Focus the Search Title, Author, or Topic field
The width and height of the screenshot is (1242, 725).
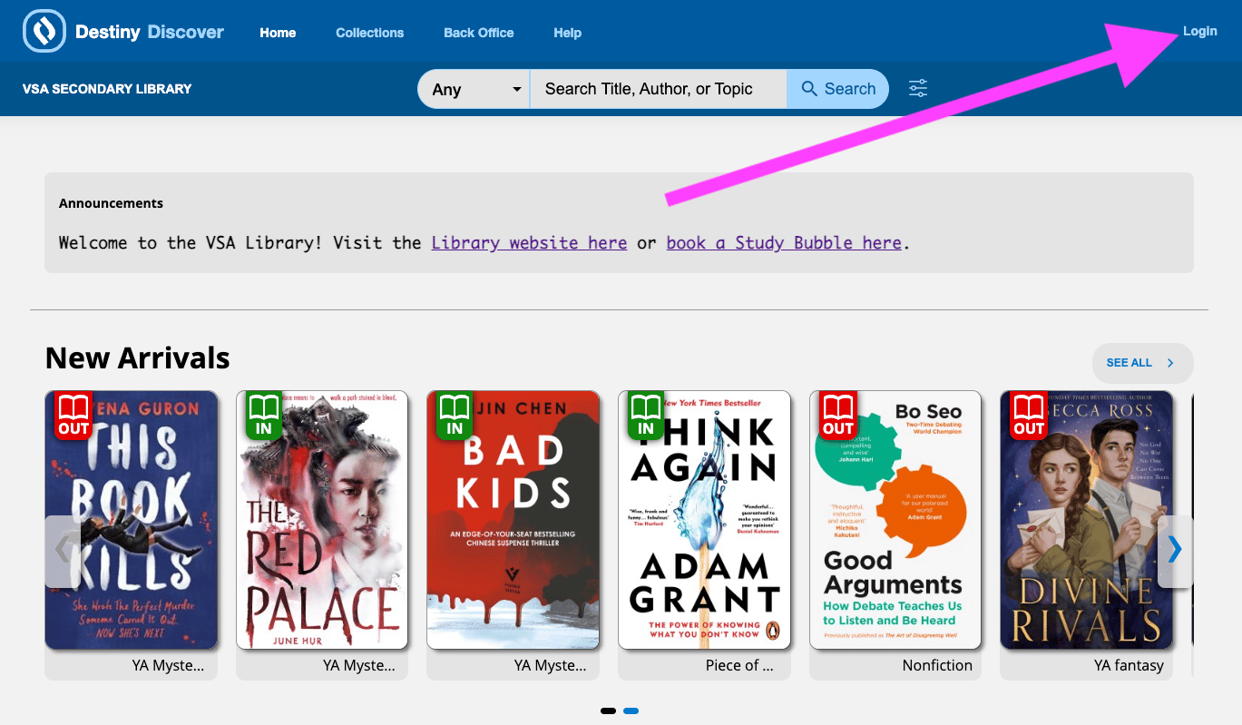(x=659, y=89)
